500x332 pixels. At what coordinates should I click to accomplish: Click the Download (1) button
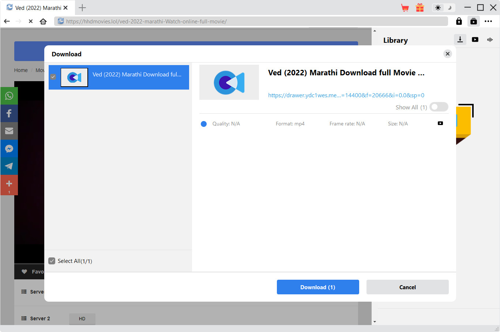tap(318, 287)
